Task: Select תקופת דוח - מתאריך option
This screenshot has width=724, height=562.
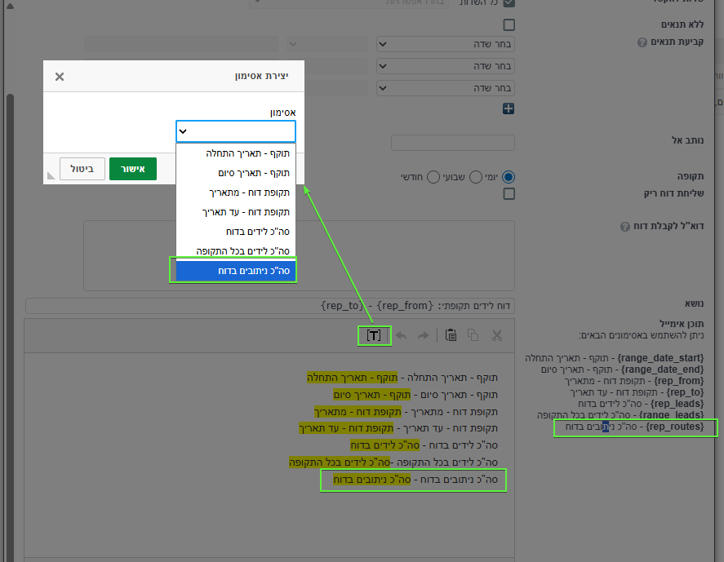Action: [x=236, y=192]
